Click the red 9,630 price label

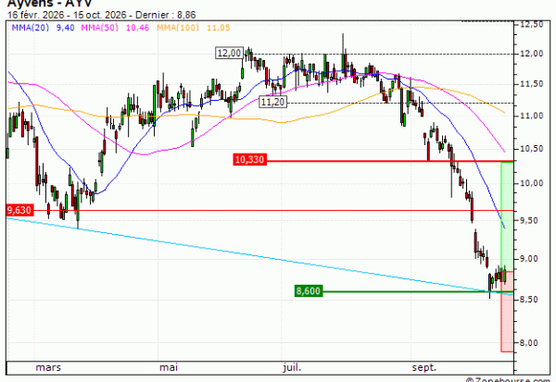[19, 210]
